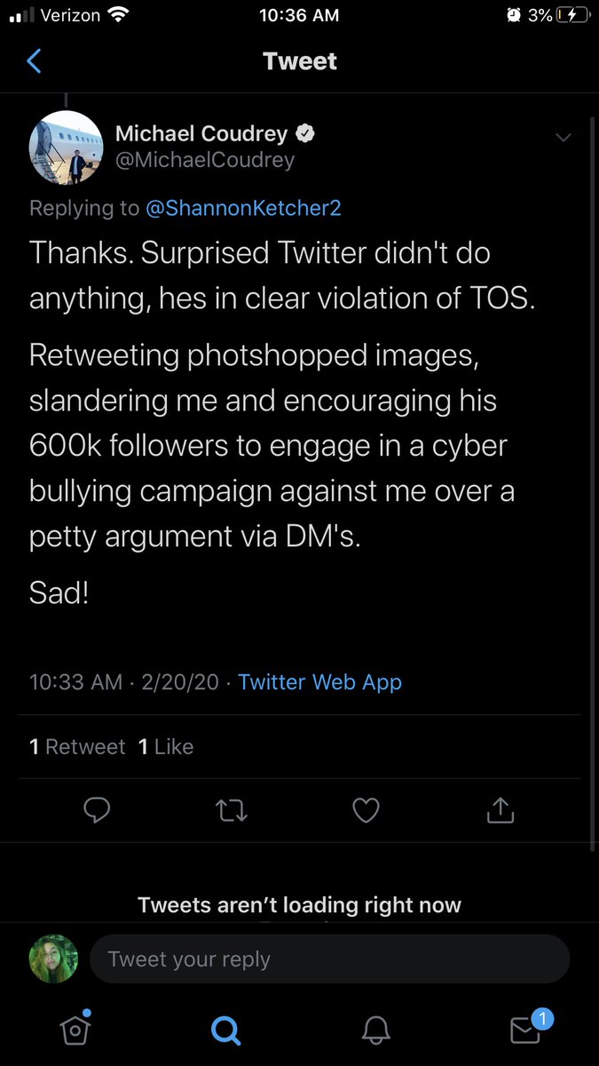Tap the reply speech bubble icon
Screen dimensions: 599x1066
[97, 809]
